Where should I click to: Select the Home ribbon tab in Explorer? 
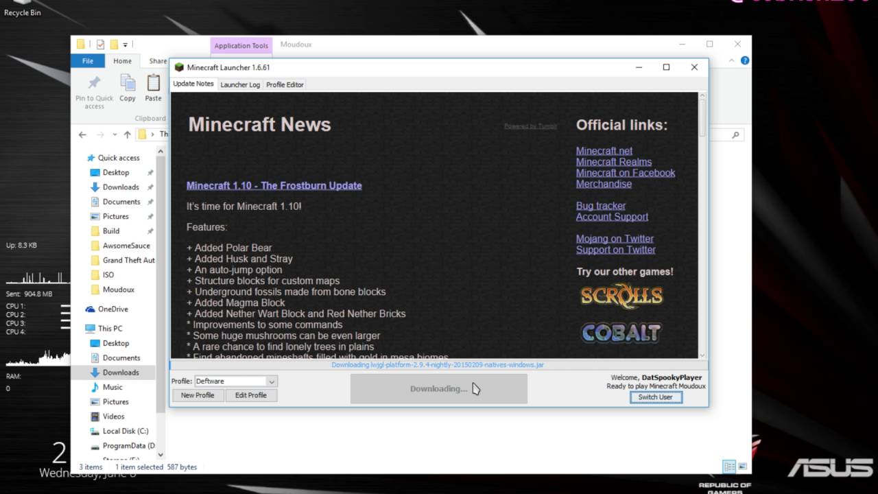[x=123, y=61]
